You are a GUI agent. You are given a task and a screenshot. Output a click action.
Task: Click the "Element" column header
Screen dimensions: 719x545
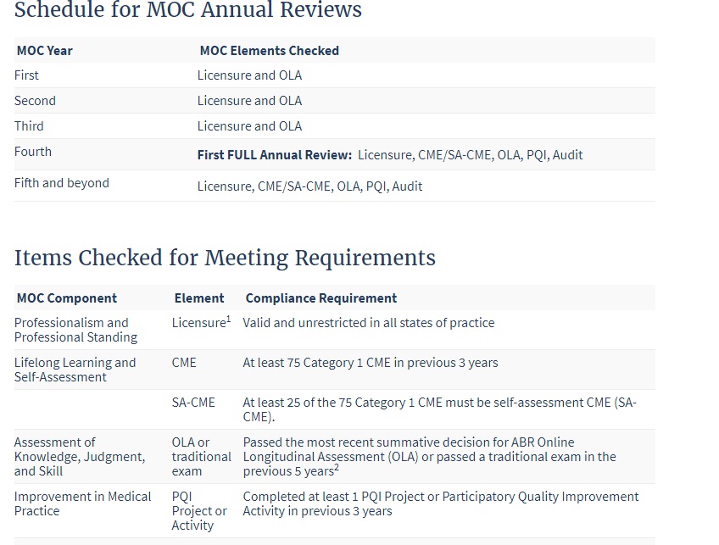(199, 298)
